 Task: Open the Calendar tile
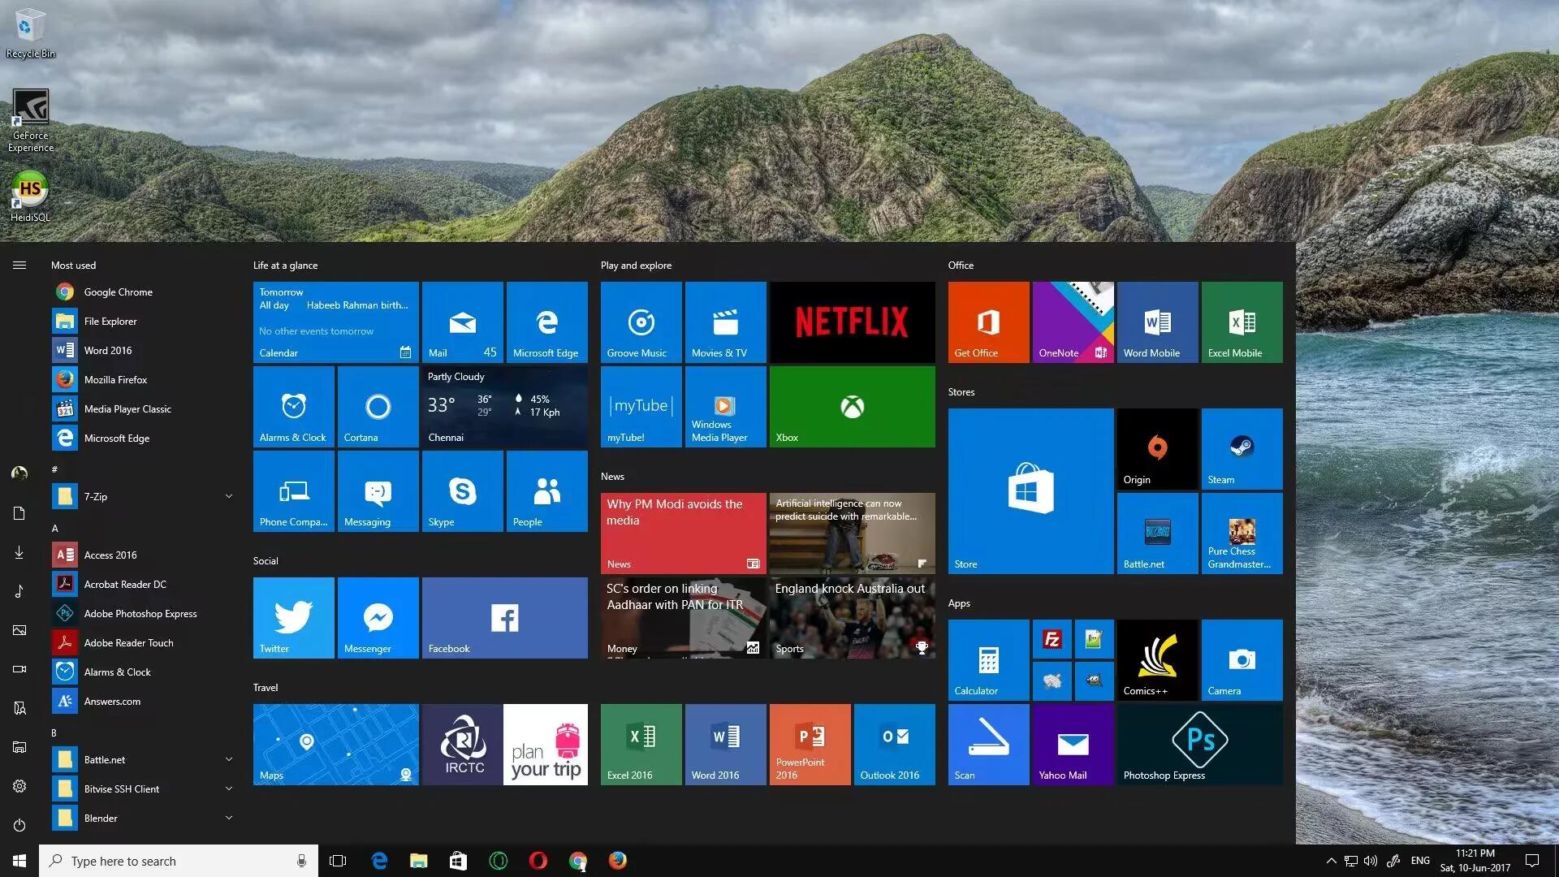335,322
